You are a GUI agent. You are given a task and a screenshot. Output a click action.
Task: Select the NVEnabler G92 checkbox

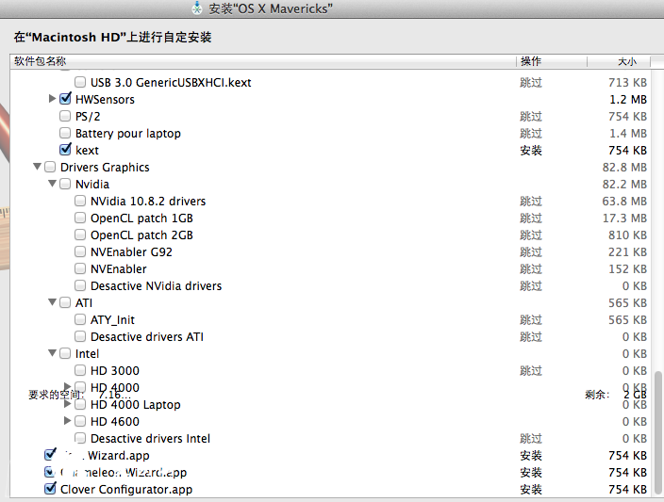(x=80, y=252)
